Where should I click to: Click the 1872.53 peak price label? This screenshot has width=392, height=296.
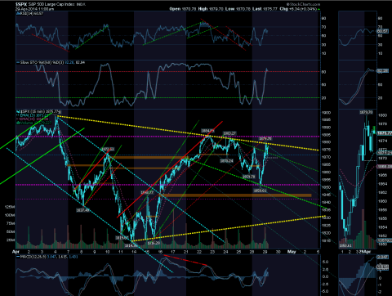pyautogui.click(x=108, y=149)
